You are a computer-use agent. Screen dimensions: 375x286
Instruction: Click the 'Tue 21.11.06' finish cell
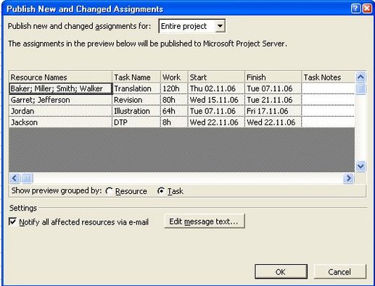pos(273,100)
